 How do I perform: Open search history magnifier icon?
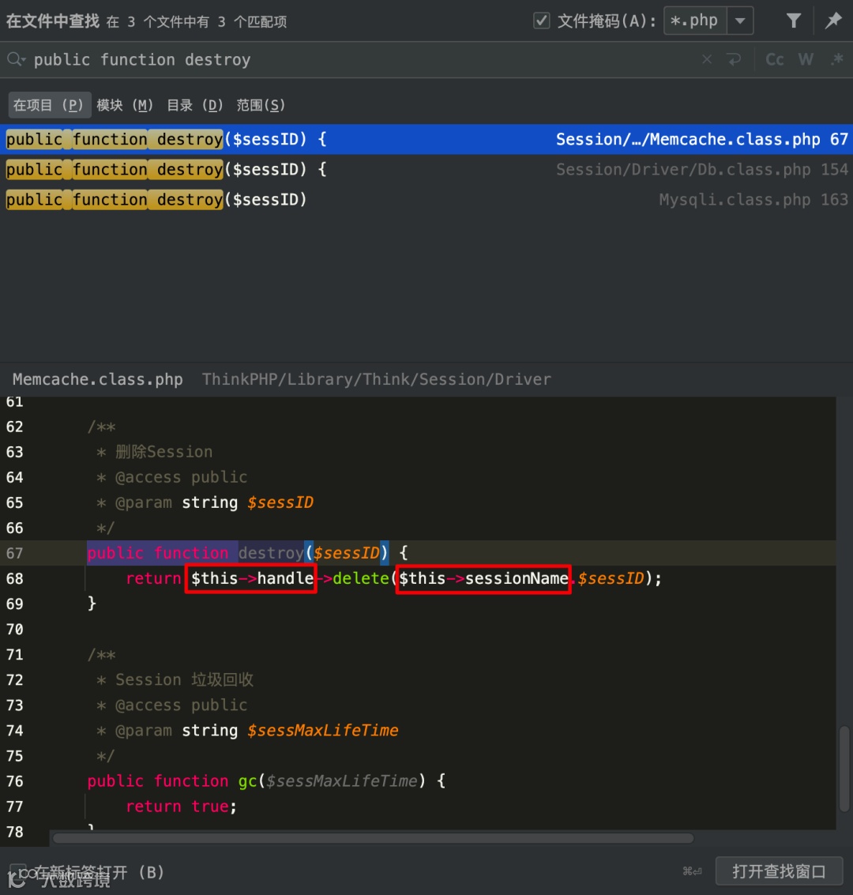(x=16, y=58)
